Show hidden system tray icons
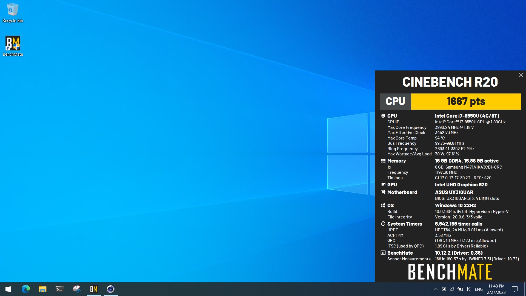 435,289
